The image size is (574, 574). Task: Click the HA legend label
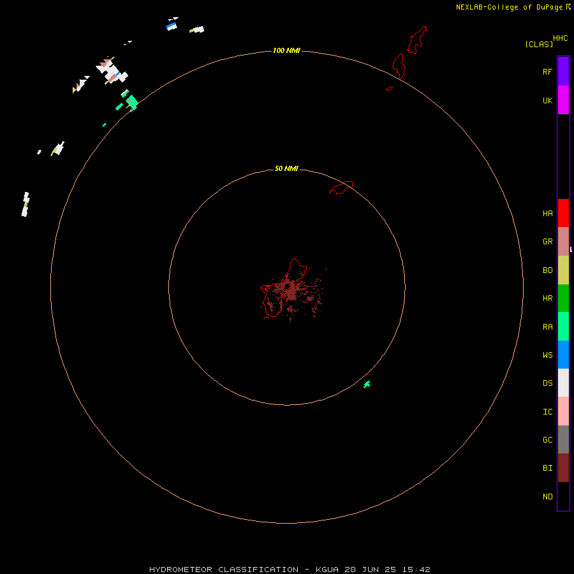[x=548, y=214]
